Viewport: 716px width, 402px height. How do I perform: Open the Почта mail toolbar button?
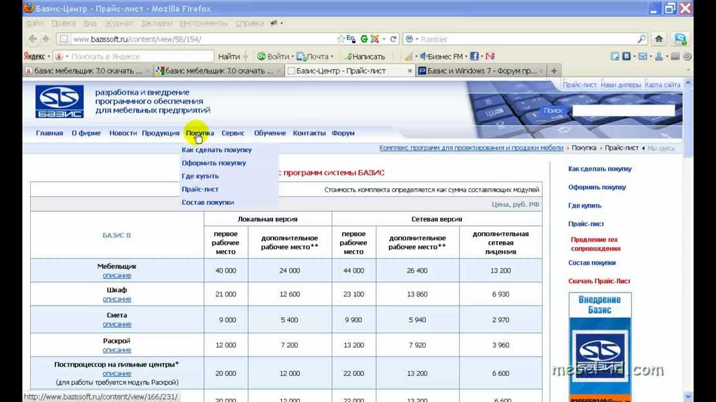pos(313,56)
